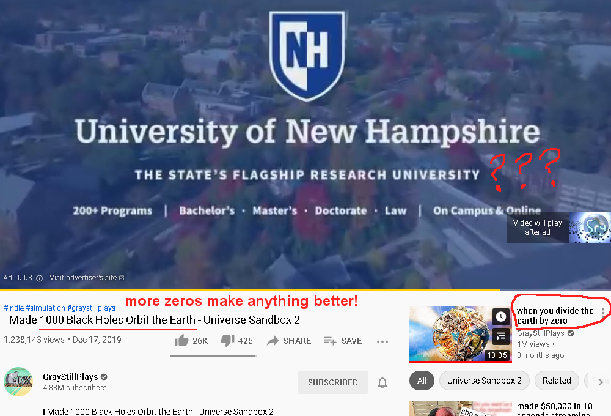Image resolution: width=611 pixels, height=416 pixels.
Task: Select the All filter chip
Action: click(422, 381)
